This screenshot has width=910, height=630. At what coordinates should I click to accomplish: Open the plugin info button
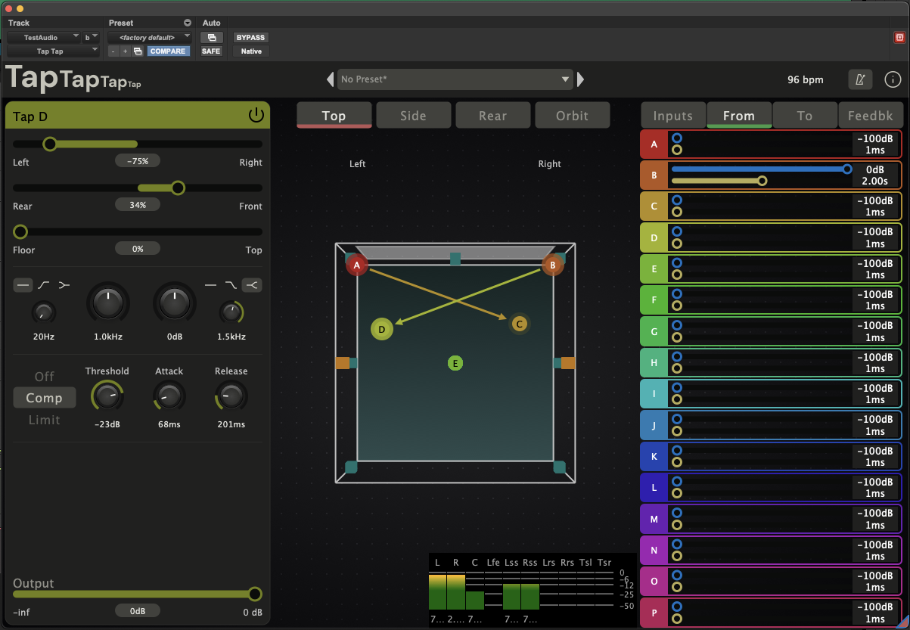(x=893, y=79)
